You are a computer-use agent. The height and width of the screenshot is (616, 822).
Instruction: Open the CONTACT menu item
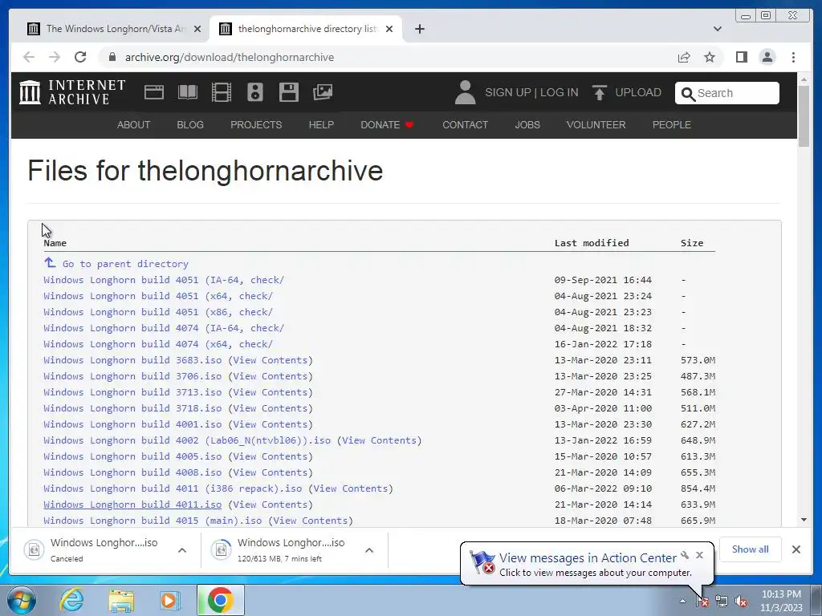pyautogui.click(x=465, y=124)
